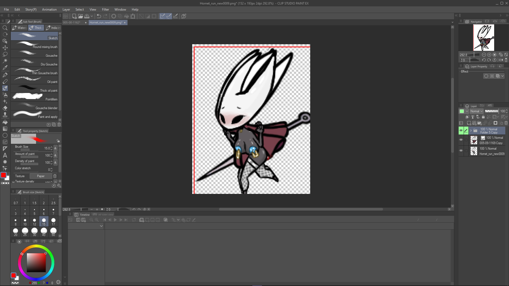Toggle Snap to Grid in command bar
509x286 pixels.
[x=175, y=16]
